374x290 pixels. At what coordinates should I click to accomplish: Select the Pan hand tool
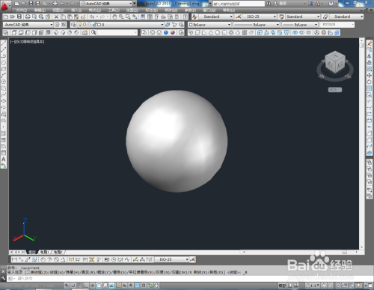[x=114, y=16]
